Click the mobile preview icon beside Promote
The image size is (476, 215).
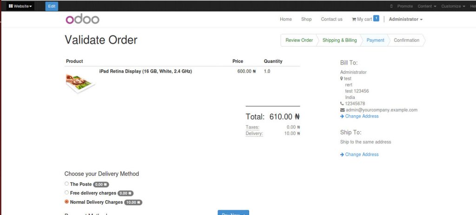pyautogui.click(x=391, y=6)
